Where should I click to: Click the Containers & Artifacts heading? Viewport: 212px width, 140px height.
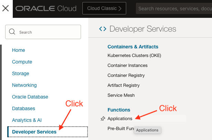click(133, 47)
